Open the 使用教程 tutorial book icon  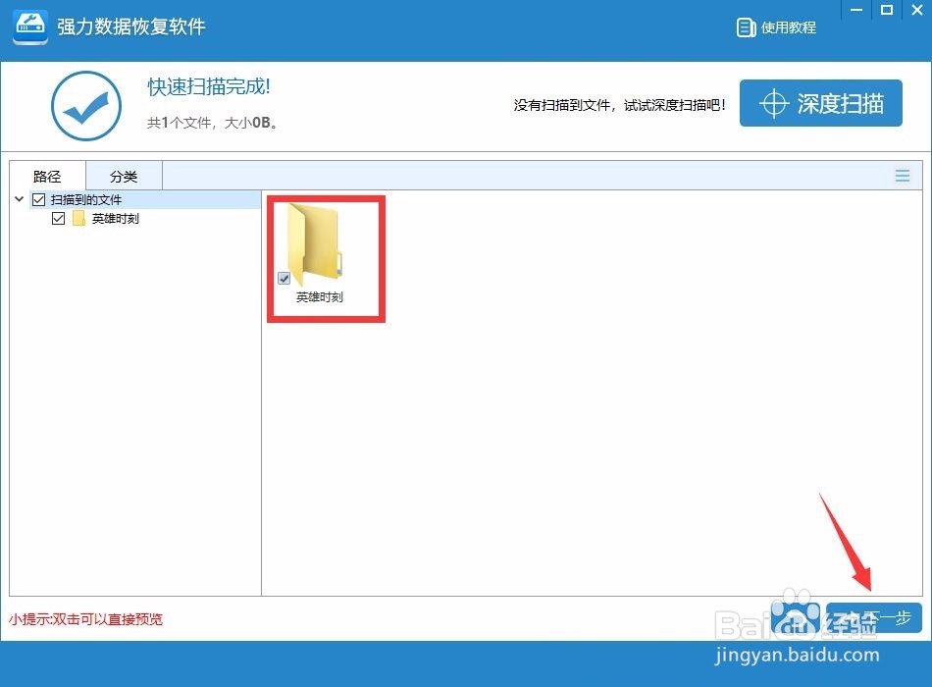click(748, 27)
